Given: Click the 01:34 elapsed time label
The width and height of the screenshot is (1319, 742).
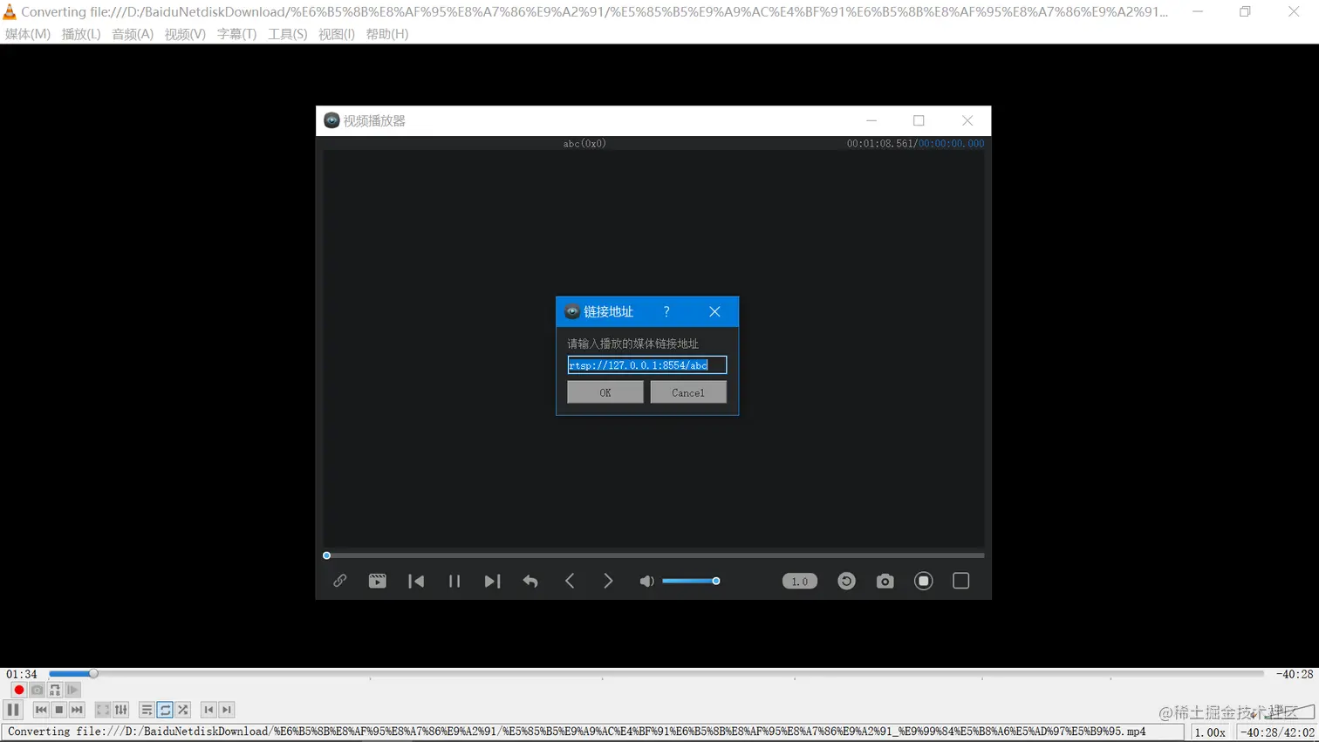Looking at the screenshot, I should tap(22, 674).
